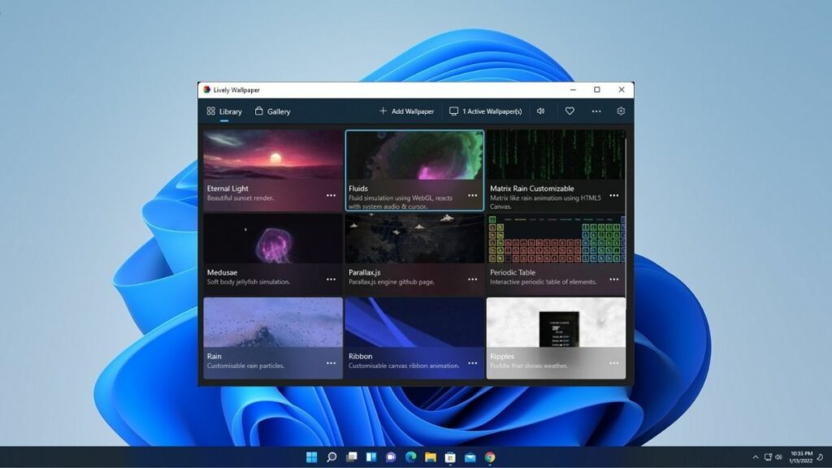
Task: Click the system tray volume icon
Action: (778, 457)
